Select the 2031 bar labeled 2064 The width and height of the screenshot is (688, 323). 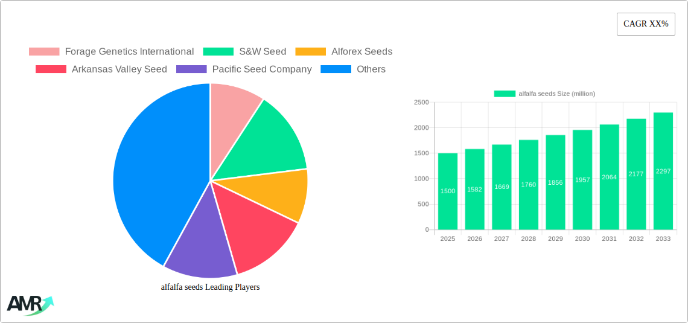coord(609,177)
